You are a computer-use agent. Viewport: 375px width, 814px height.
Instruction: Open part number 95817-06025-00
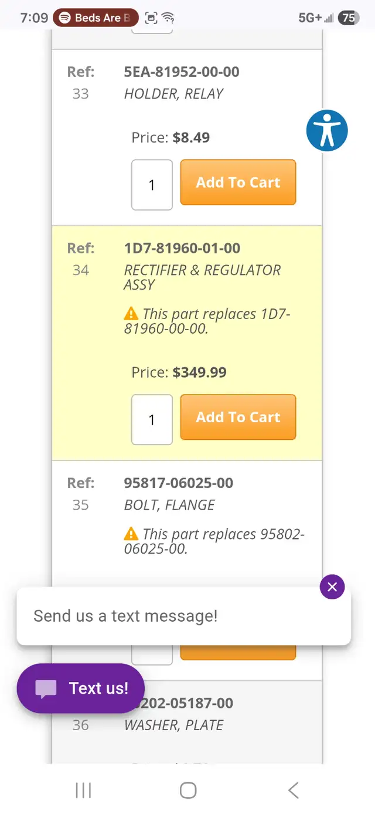(x=179, y=483)
